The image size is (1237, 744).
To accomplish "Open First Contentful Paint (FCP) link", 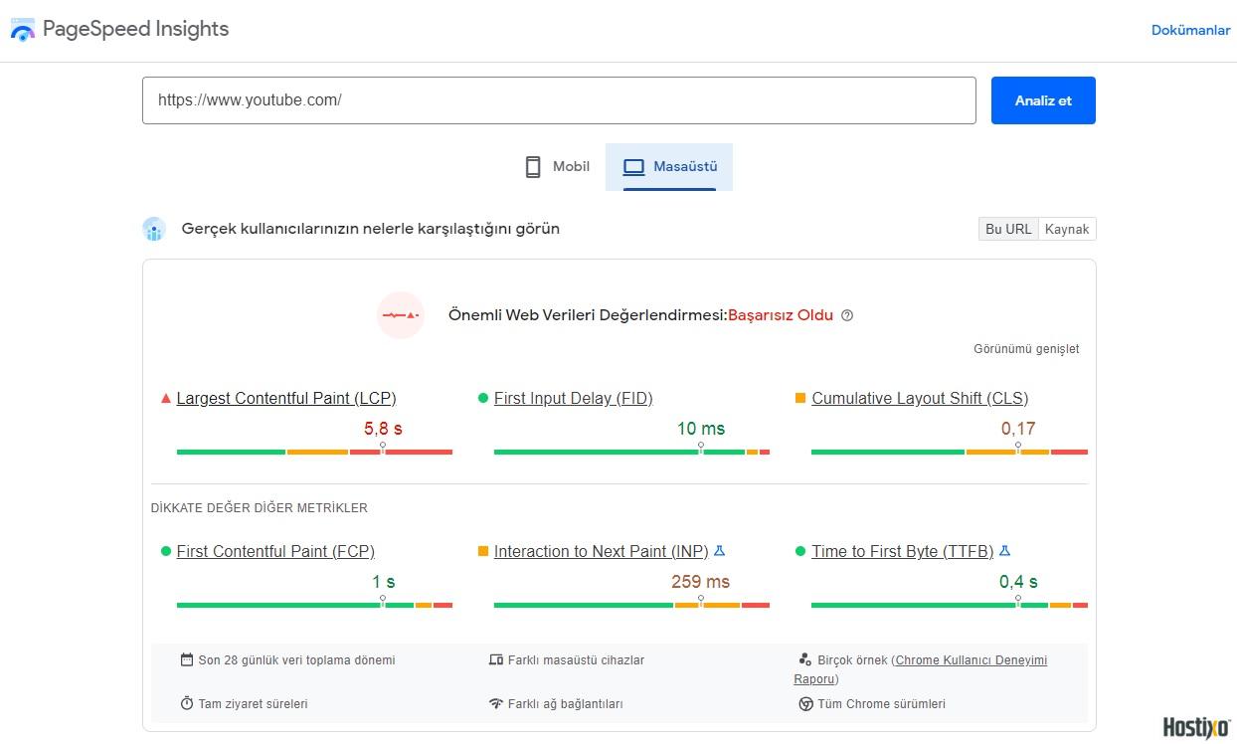I will pyautogui.click(x=275, y=551).
